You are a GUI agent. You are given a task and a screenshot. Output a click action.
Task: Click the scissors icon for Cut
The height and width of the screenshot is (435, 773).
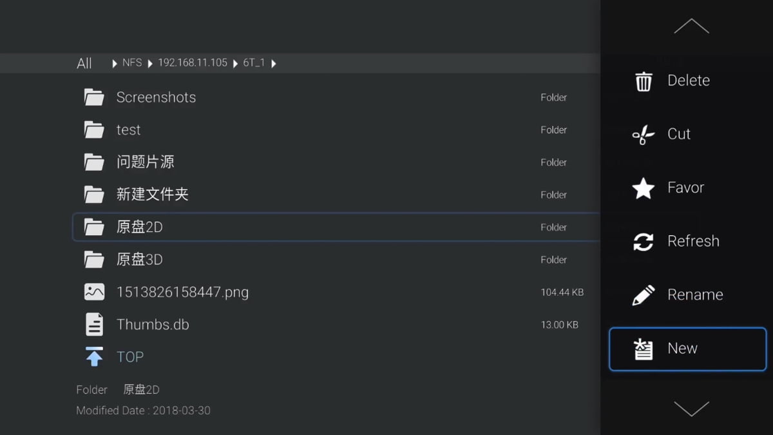642,134
